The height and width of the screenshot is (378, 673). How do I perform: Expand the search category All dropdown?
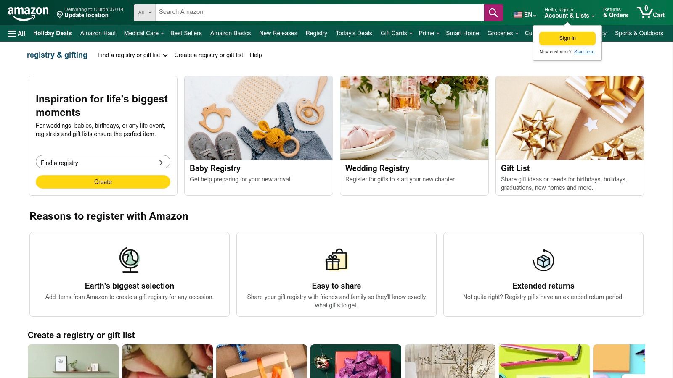point(144,12)
